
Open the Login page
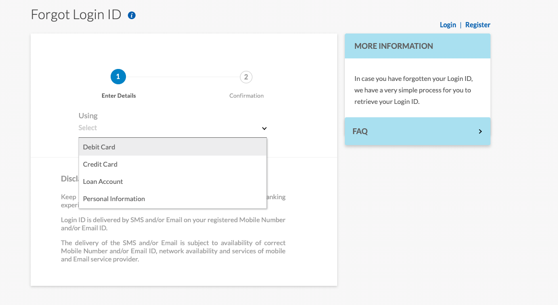[448, 24]
